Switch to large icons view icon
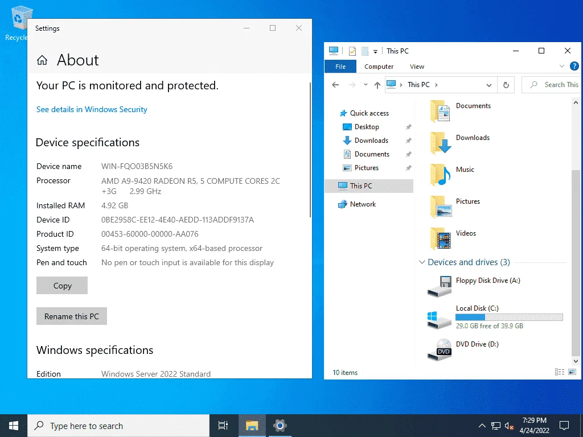Screen dimensions: 583x437 572,372
